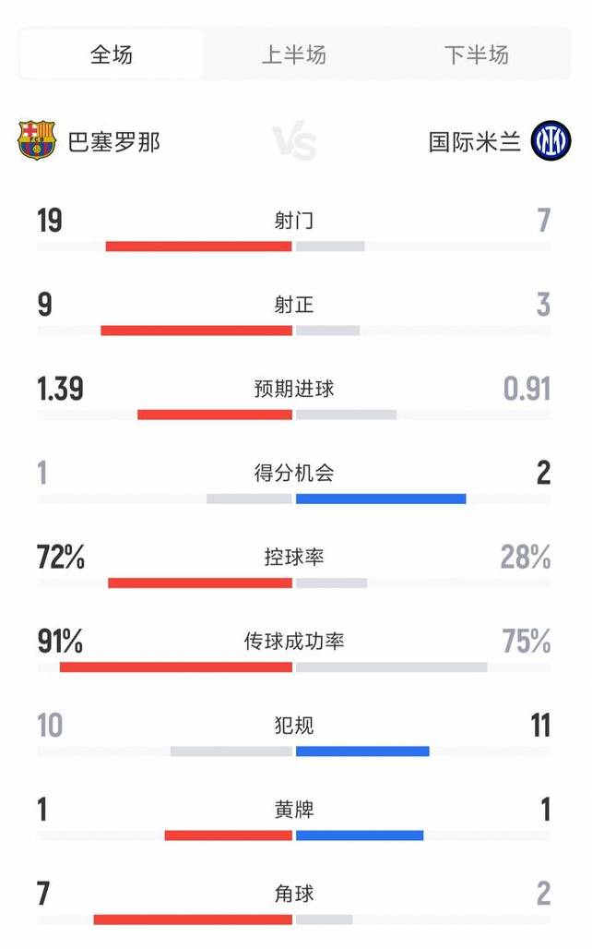
Task: Click the 控球率 possession label
Action: click(x=294, y=557)
